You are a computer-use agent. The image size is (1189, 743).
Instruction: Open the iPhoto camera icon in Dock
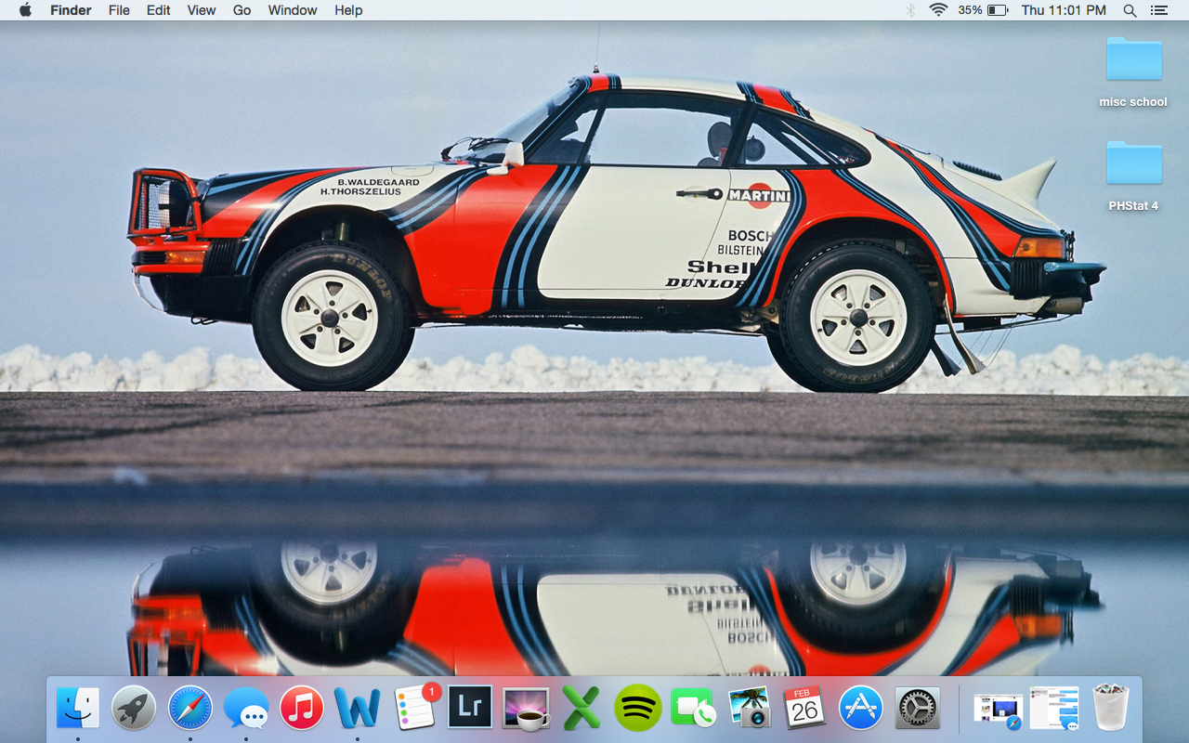750,708
